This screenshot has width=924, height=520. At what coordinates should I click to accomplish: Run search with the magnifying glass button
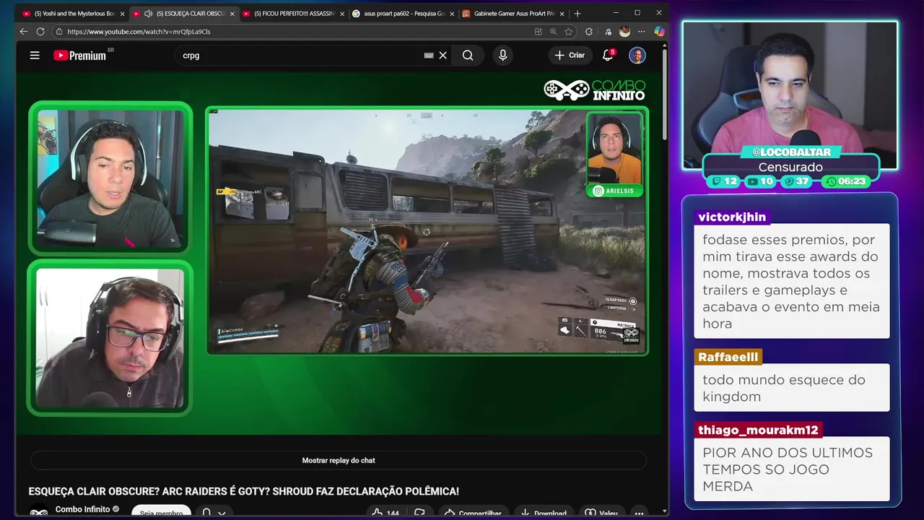point(468,56)
